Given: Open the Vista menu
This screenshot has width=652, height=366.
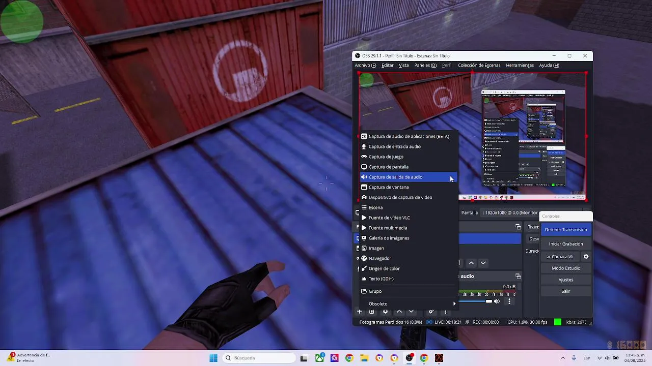Looking at the screenshot, I should (x=404, y=65).
